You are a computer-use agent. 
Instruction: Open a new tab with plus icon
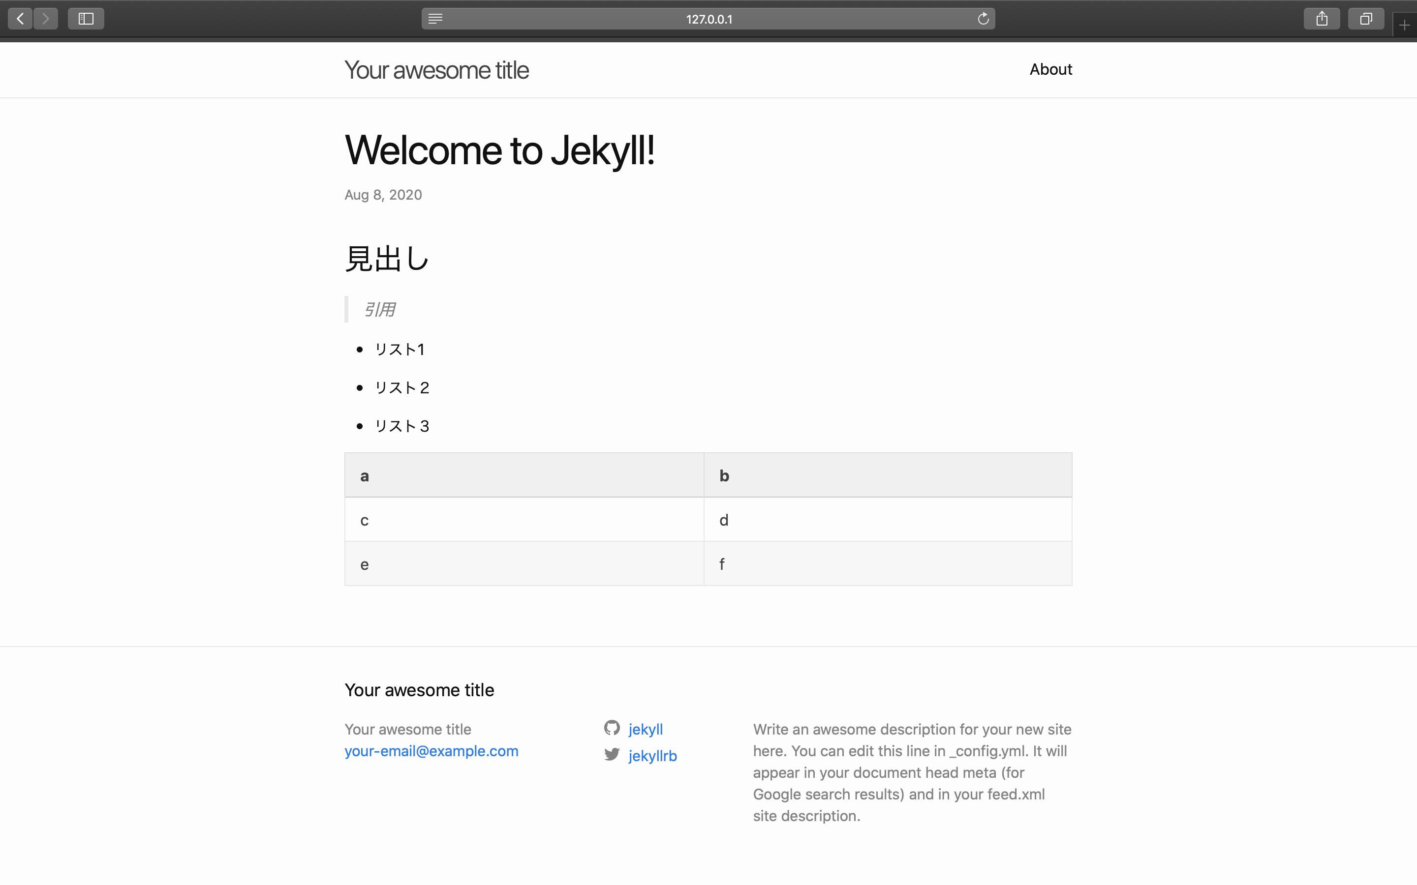point(1405,25)
